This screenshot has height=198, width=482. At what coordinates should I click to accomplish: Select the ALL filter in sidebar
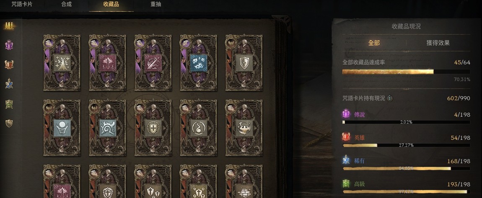(x=9, y=26)
